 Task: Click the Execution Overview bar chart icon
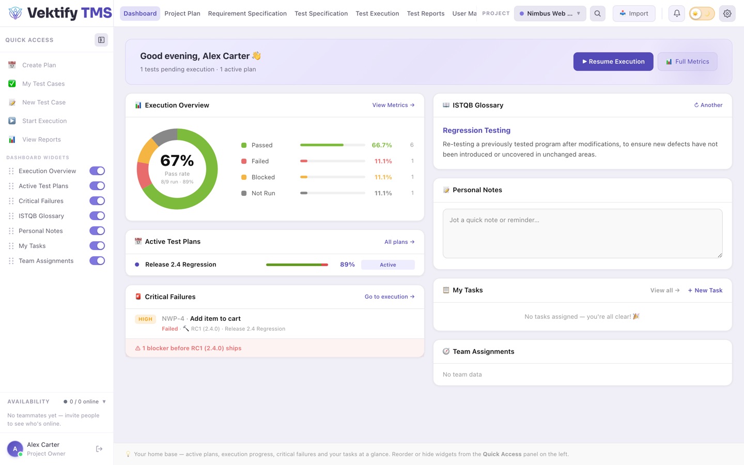[138, 105]
